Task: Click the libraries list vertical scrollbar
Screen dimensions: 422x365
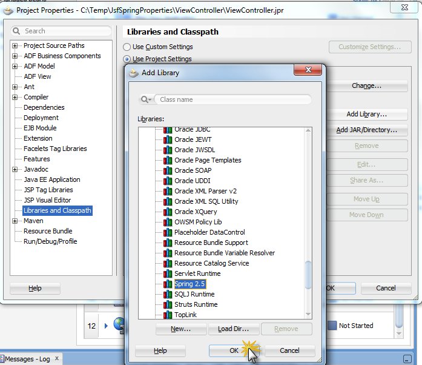Action: (x=308, y=275)
